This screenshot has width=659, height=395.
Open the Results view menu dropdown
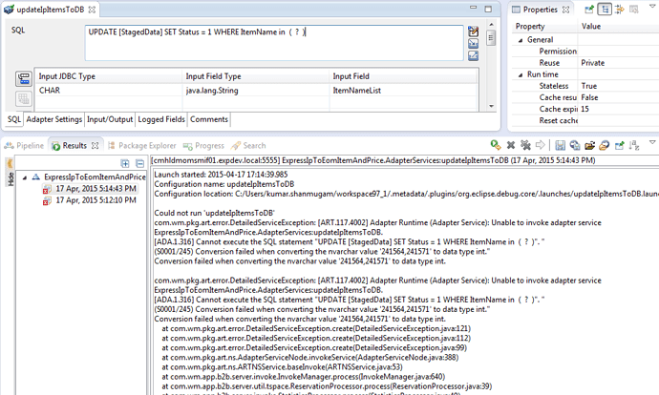click(x=652, y=143)
